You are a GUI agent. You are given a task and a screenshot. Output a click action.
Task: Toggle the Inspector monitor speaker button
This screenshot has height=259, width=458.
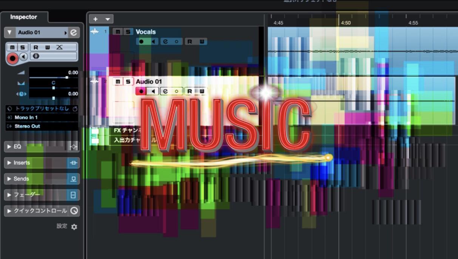[24, 57]
